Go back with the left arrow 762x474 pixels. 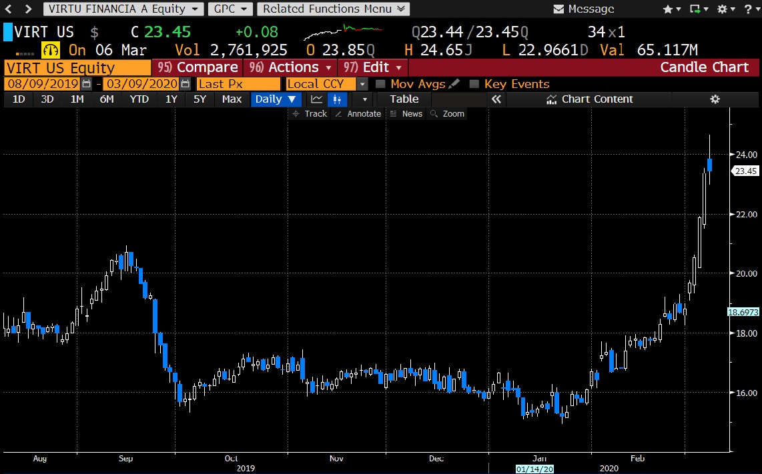[9, 9]
